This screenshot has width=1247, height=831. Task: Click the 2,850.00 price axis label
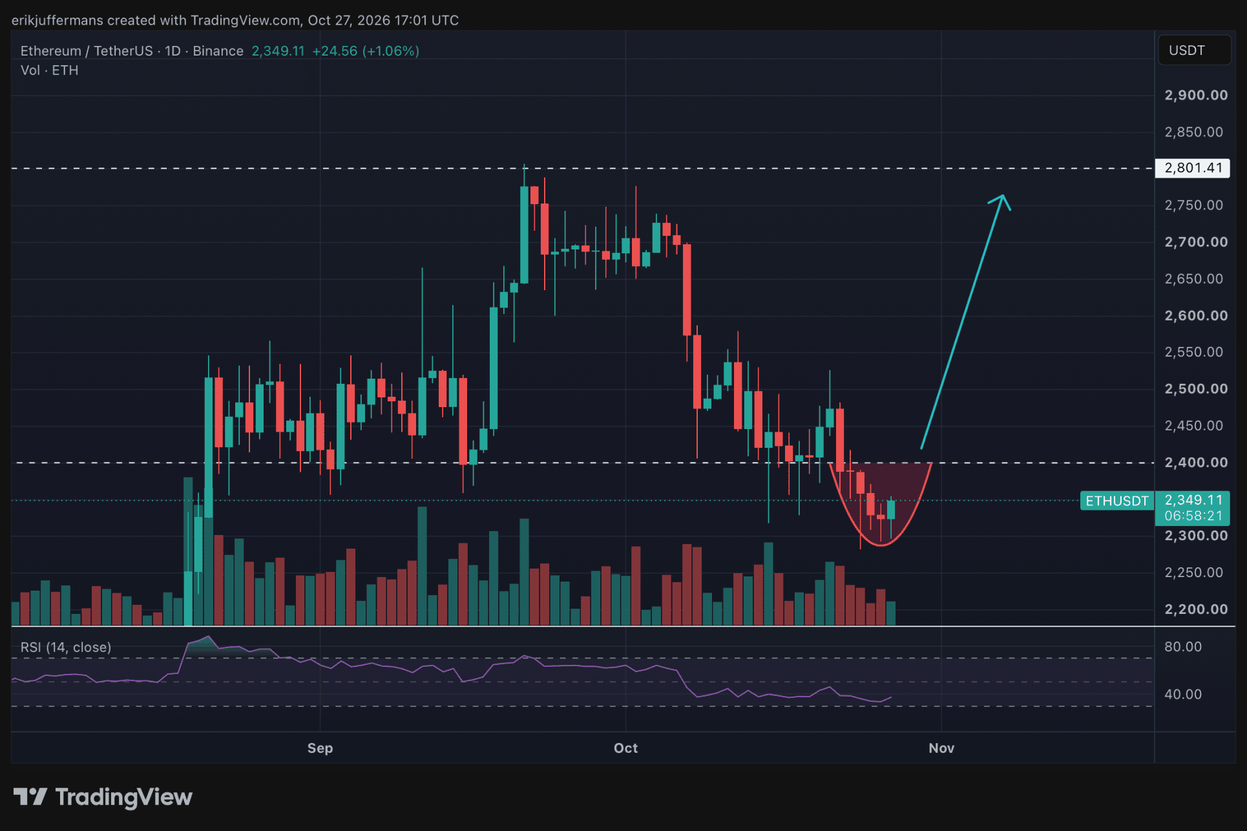coord(1194,132)
